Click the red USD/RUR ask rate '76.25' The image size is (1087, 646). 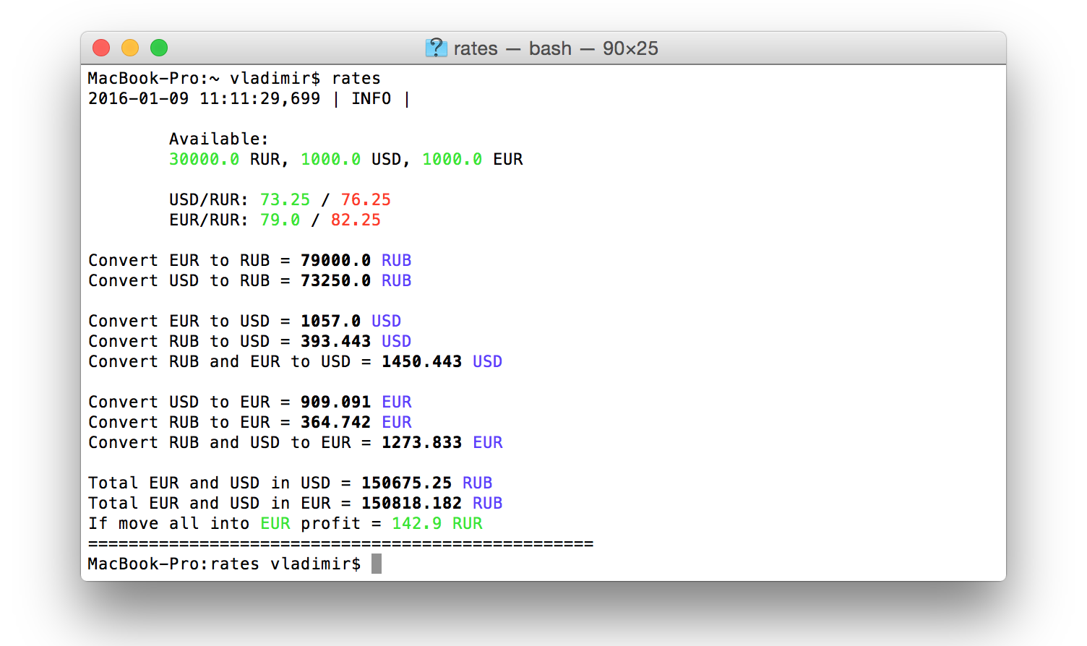click(x=366, y=199)
